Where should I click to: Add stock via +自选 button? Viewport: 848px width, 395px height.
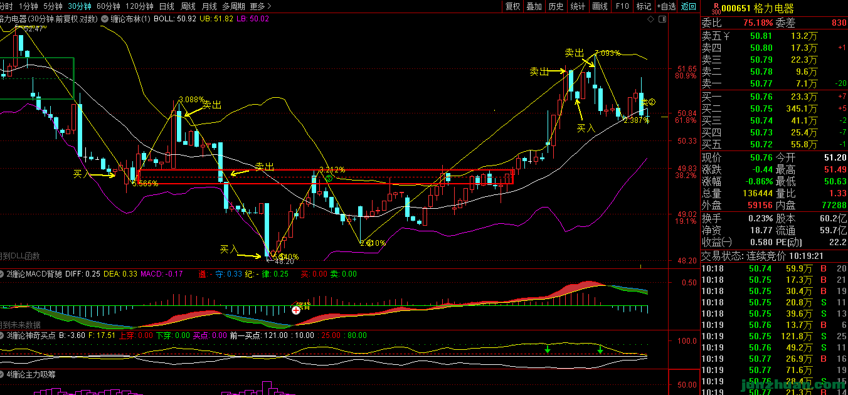(x=666, y=6)
